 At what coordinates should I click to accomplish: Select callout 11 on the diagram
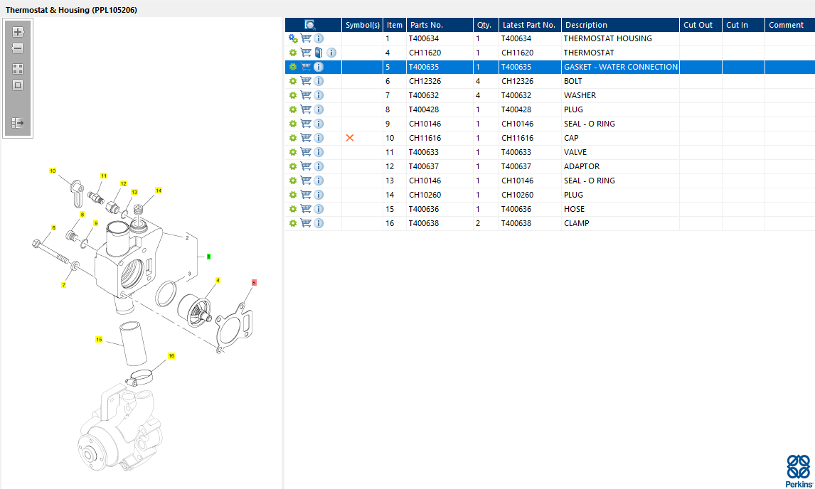(103, 176)
